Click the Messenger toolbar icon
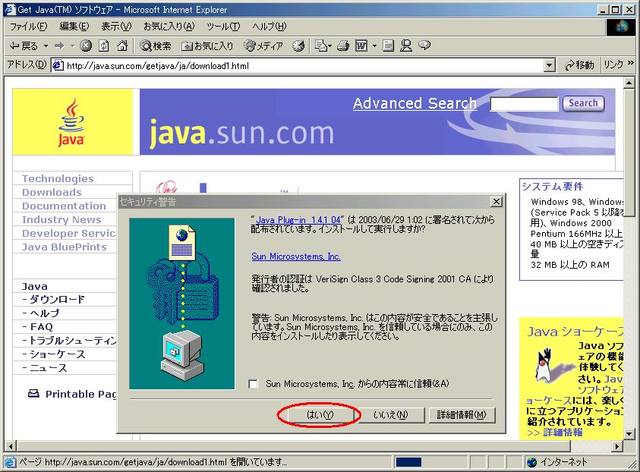Image resolution: width=640 pixels, height=472 pixels. click(405, 46)
